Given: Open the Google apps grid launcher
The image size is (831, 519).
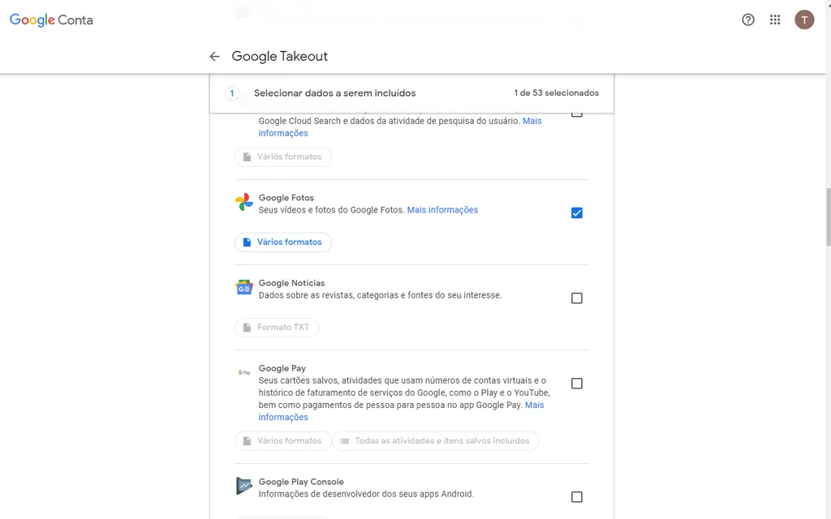Looking at the screenshot, I should coord(775,20).
